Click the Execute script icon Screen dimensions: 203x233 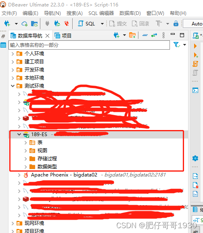(195, 64)
